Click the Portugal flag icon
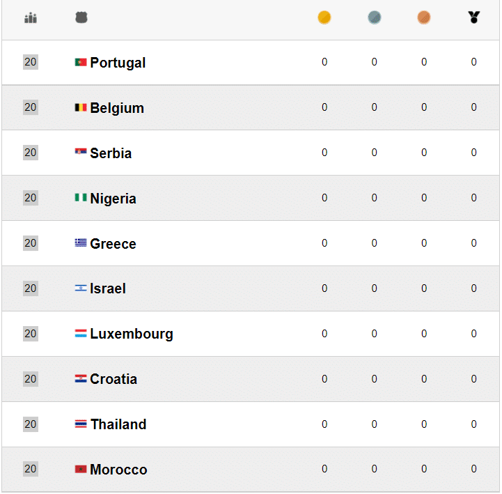 click(81, 62)
